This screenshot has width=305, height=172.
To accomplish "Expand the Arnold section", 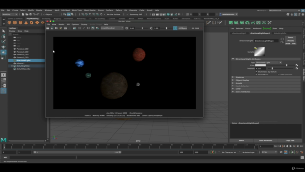I will point(233,83).
